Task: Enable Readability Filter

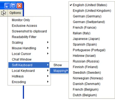Action: click(29, 37)
